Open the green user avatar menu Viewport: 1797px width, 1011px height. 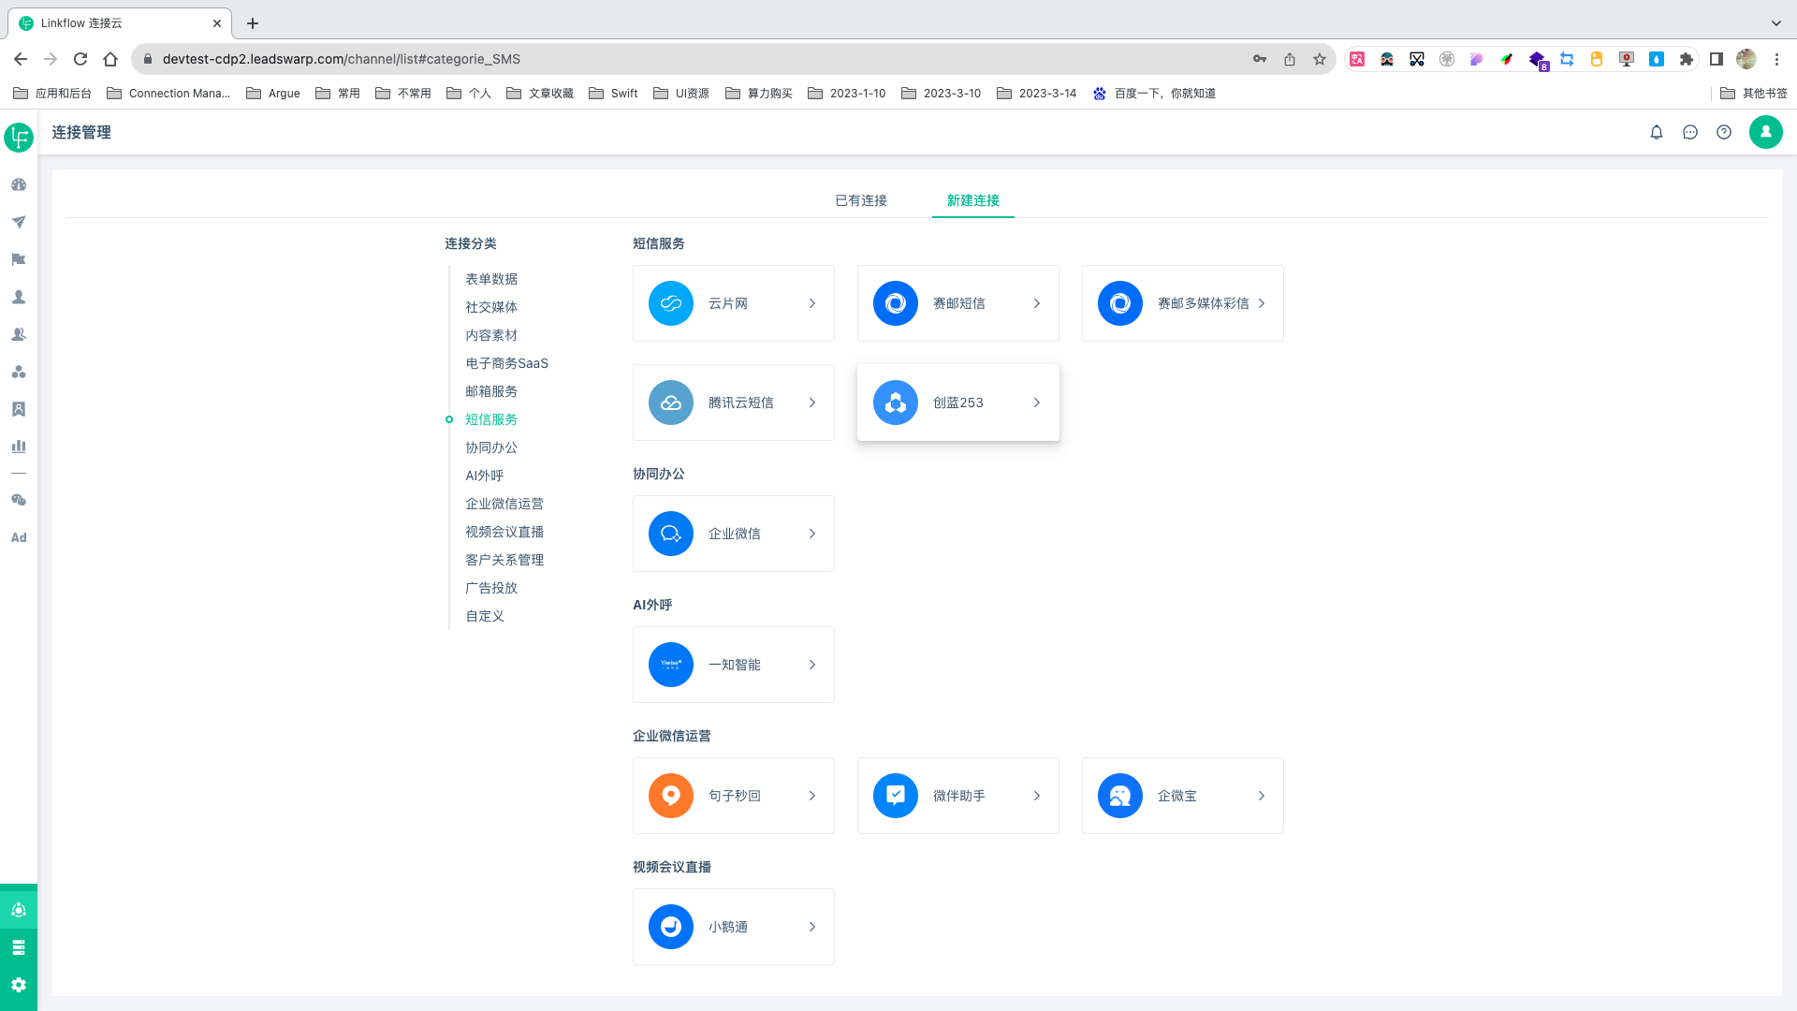[x=1766, y=132]
